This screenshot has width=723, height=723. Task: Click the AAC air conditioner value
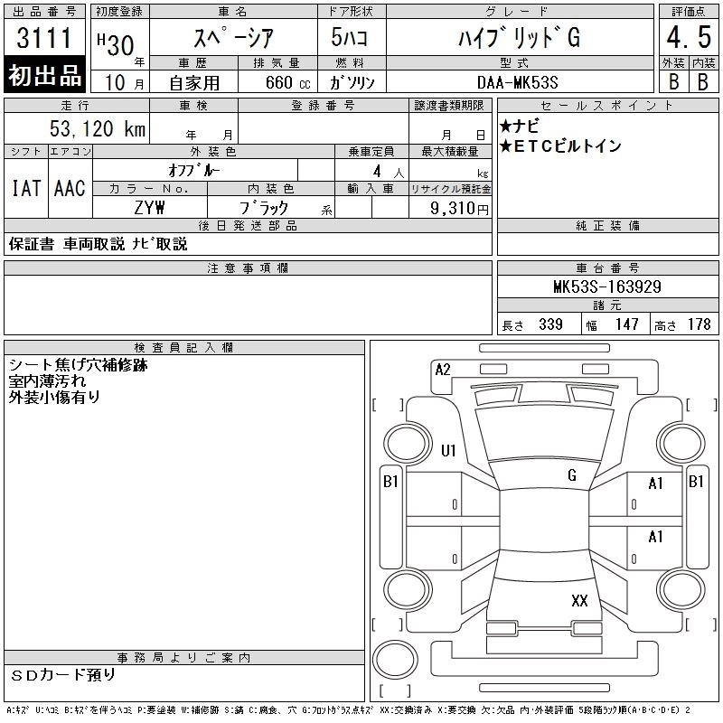70,188
